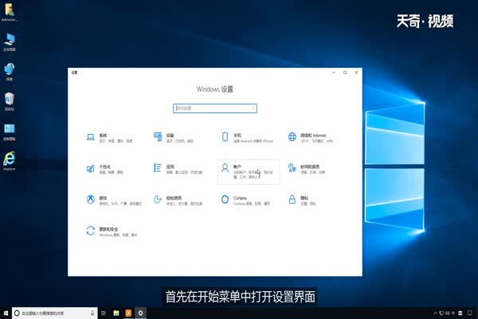Image resolution: width=478 pixels, height=319 pixels.
Task: Expand the hidden system tray icons chevron
Action: point(435,313)
